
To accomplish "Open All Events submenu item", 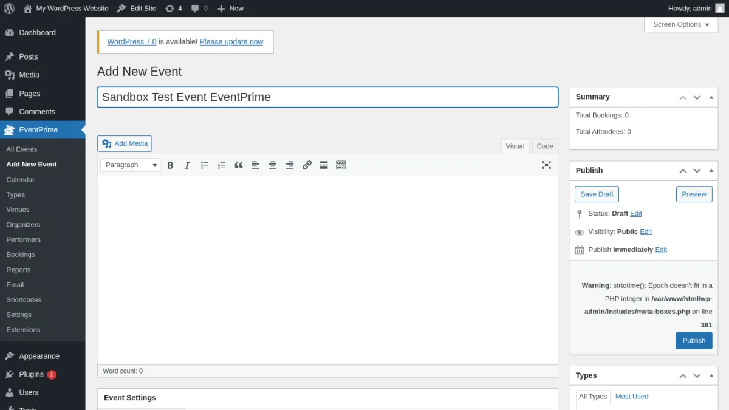I will [x=22, y=149].
